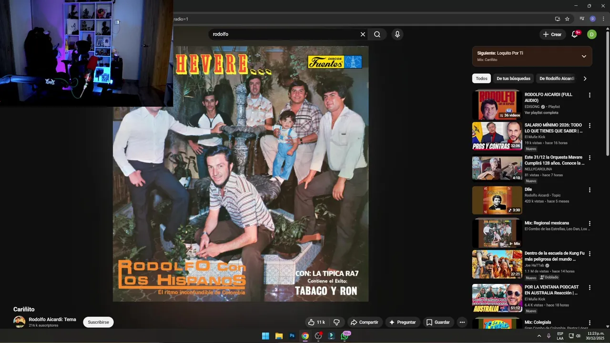Open the RODOLFO AICARDI playlist thumbnail
The height and width of the screenshot is (343, 610).
tap(497, 105)
